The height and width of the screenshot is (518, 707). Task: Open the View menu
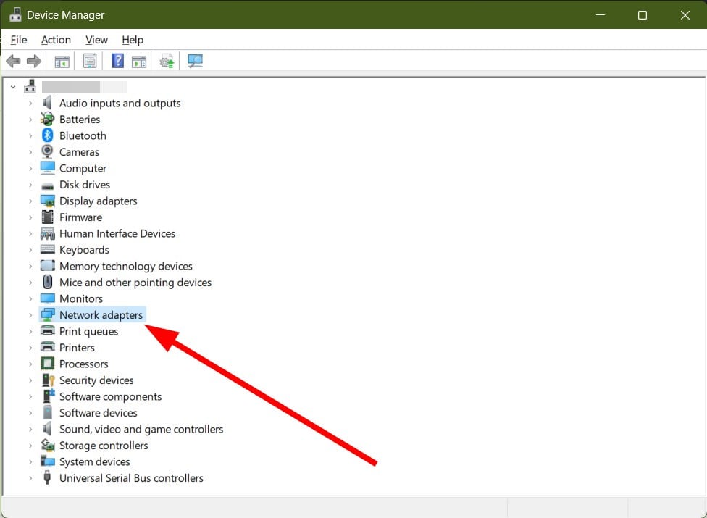(96, 40)
